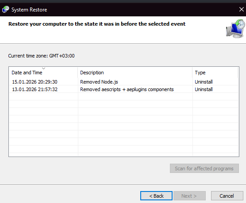
Task: Click the Removed Node.js description
Action: click(x=99, y=82)
